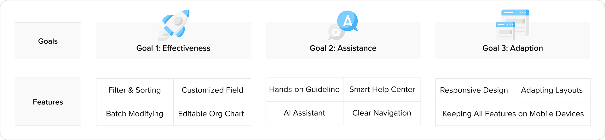The height and width of the screenshot is (140, 605).
Task: Open the Adapting Layouts cell
Action: pos(552,90)
